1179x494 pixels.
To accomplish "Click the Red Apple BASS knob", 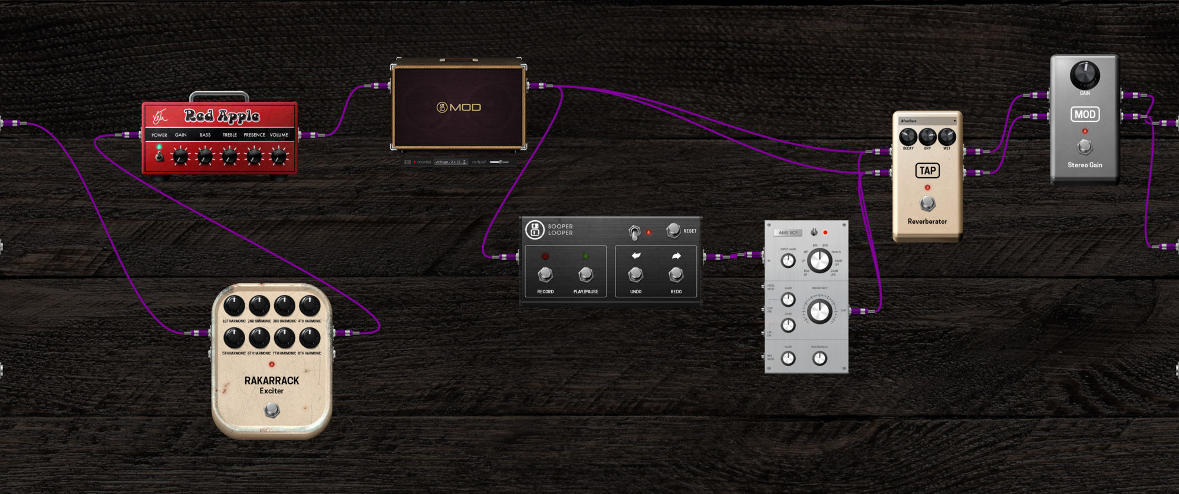I will (x=205, y=157).
